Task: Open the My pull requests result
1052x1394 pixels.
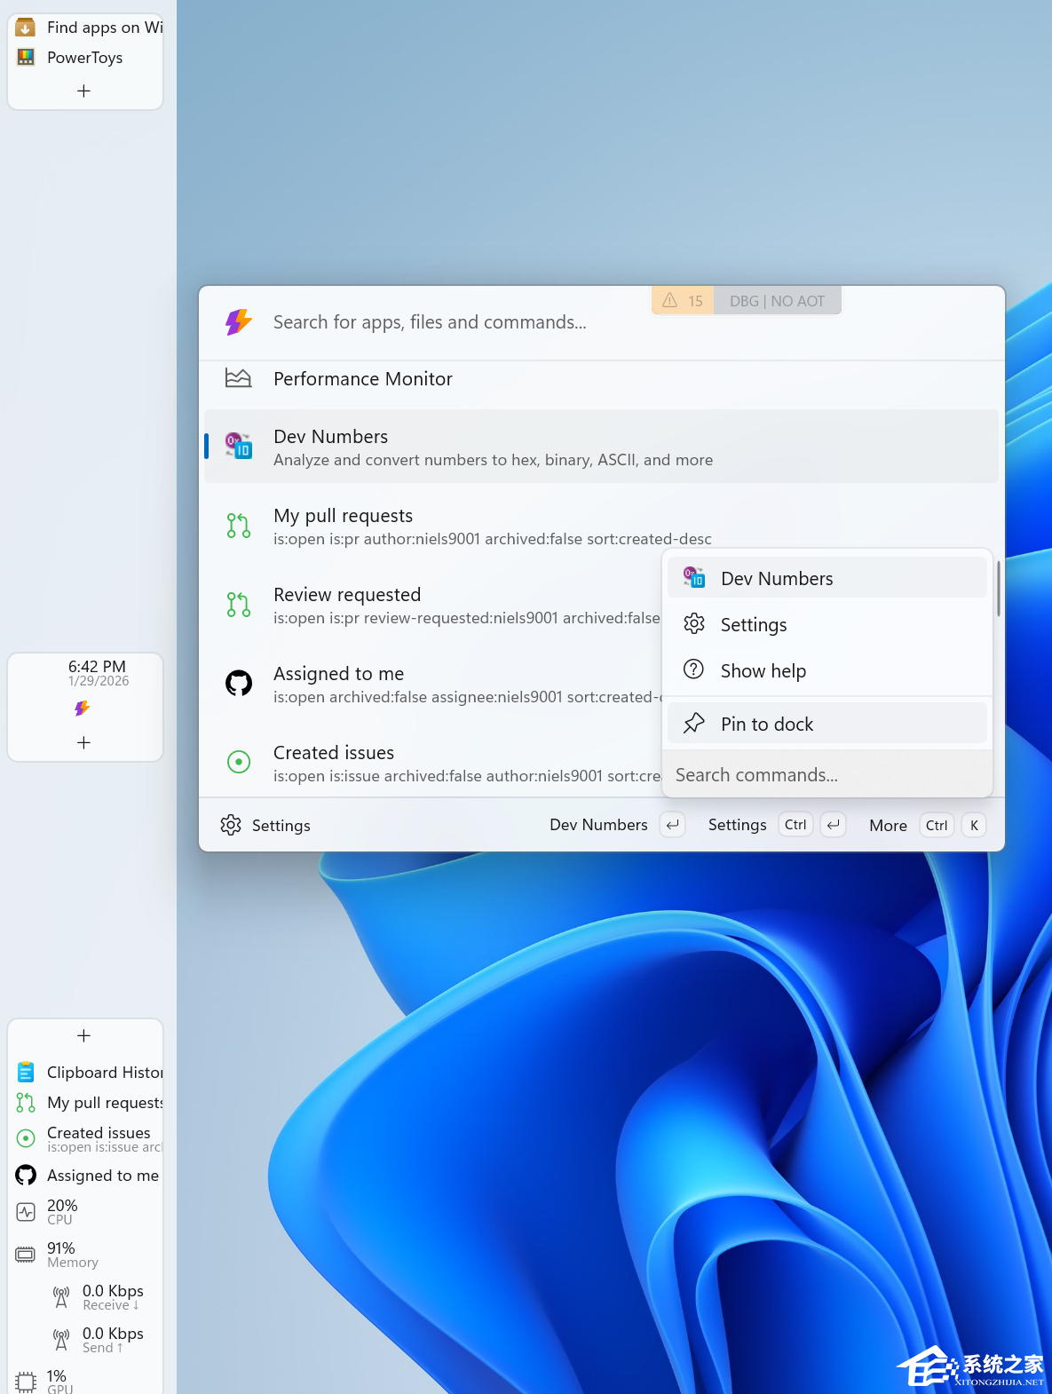Action: point(601,526)
